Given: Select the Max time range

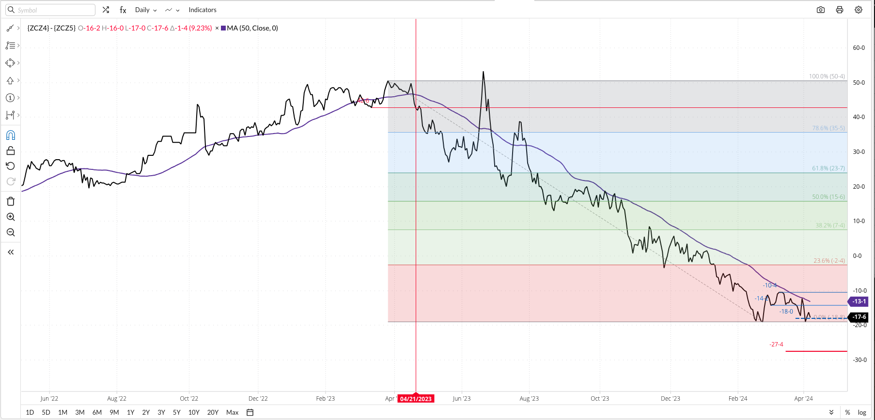Looking at the screenshot, I should [x=232, y=412].
